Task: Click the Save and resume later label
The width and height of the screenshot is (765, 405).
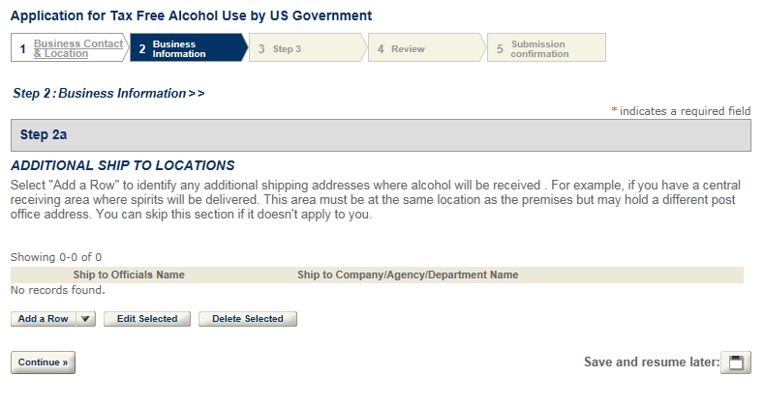Action: point(651,362)
